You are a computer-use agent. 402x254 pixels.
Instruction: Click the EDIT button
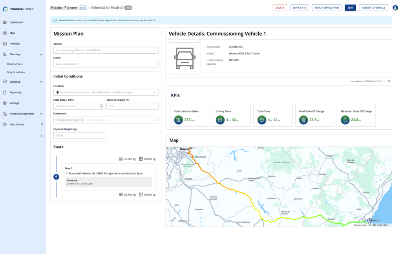350,8
